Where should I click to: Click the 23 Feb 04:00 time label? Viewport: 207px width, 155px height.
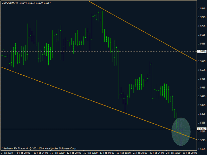157,153
